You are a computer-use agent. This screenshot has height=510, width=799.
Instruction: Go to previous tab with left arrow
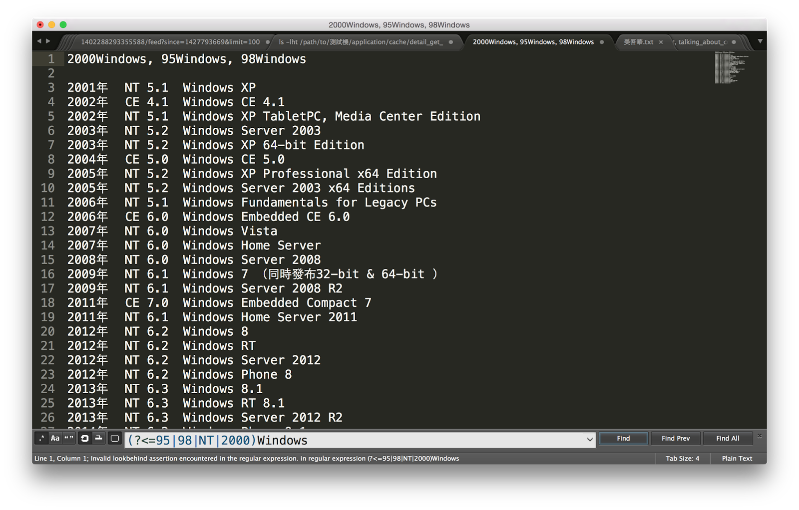[39, 41]
